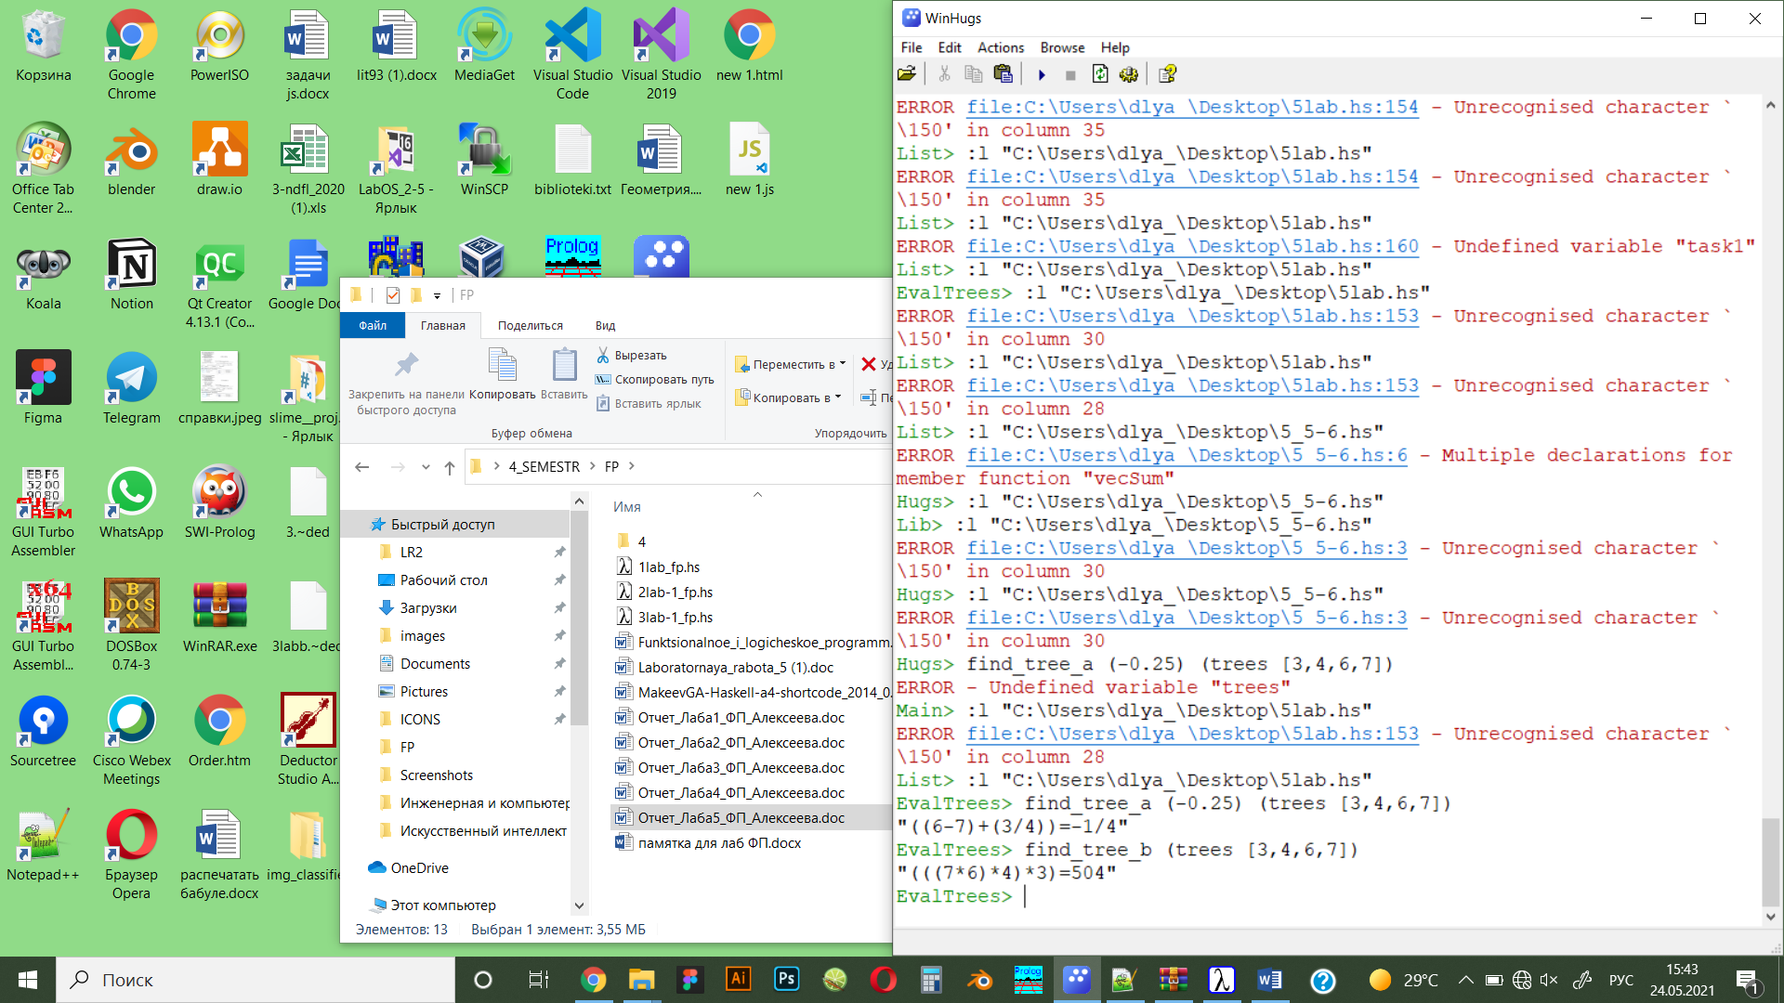Click the Copy icon in WinHugs toolbar

pos(973,74)
